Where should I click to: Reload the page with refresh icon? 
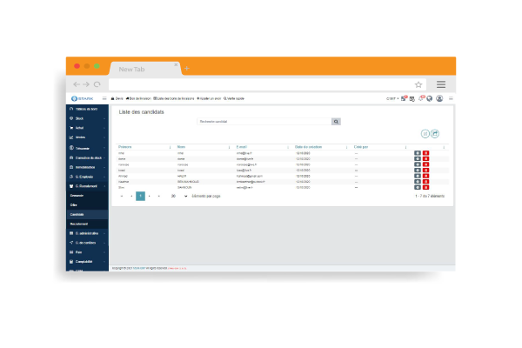96,84
